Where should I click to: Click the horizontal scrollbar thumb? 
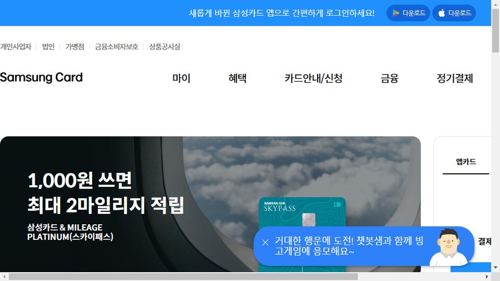183,276
